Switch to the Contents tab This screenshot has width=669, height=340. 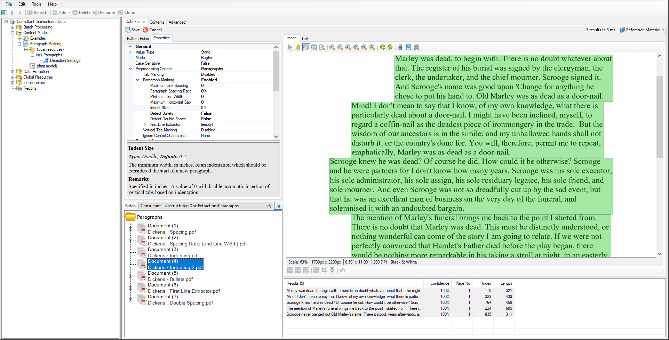click(x=157, y=22)
